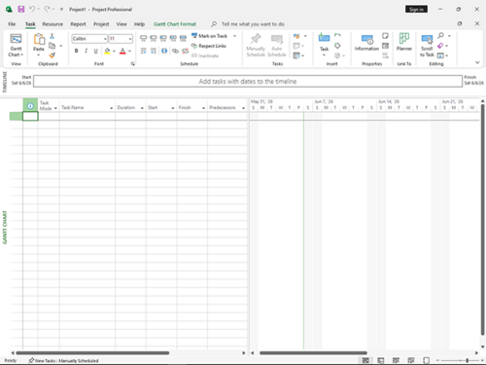Open the Font dialog launcher
Image resolution: width=486 pixels, height=365 pixels.
point(132,64)
